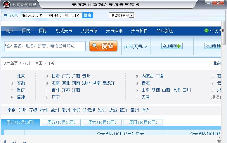Open the 天气插件 menu item
Screen dimensions: 227x143
tap(139, 31)
